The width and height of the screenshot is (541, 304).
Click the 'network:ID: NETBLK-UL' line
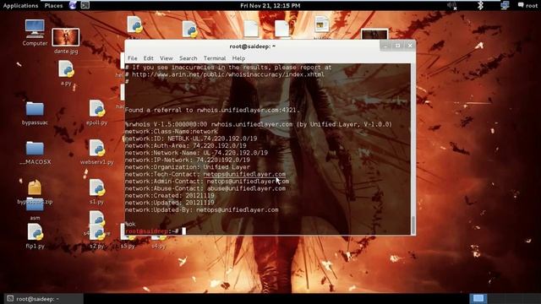click(x=191, y=138)
